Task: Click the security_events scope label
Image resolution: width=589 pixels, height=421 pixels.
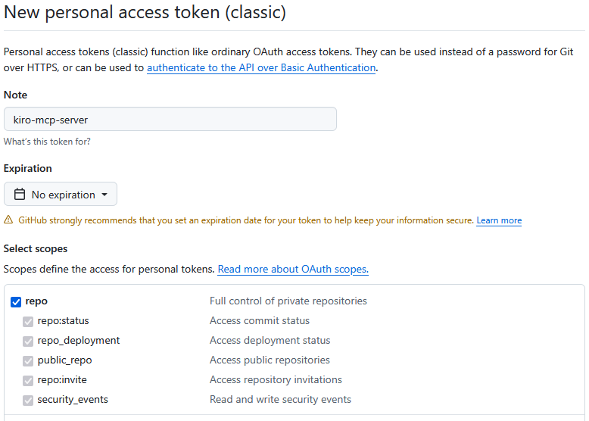Action: (73, 400)
